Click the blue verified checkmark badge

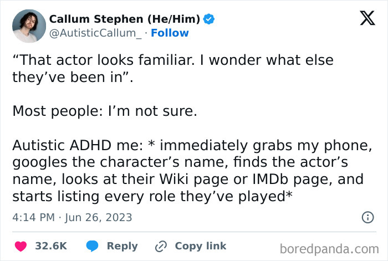coord(209,19)
